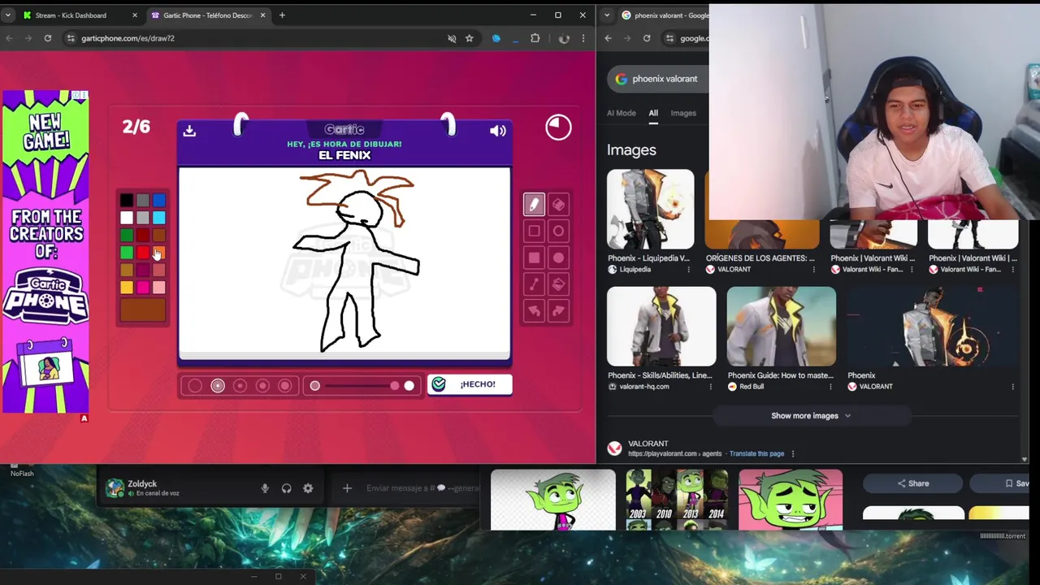Select the pencil drawing tool
This screenshot has height=585, width=1040.
[534, 205]
